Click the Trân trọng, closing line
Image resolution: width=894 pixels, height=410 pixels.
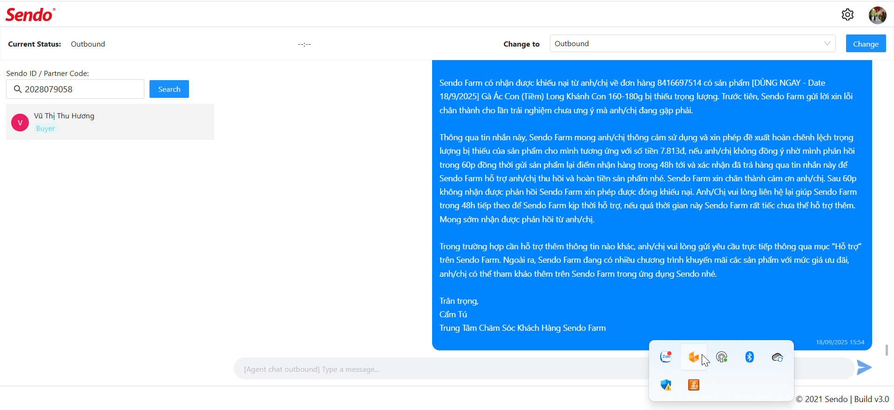(459, 301)
